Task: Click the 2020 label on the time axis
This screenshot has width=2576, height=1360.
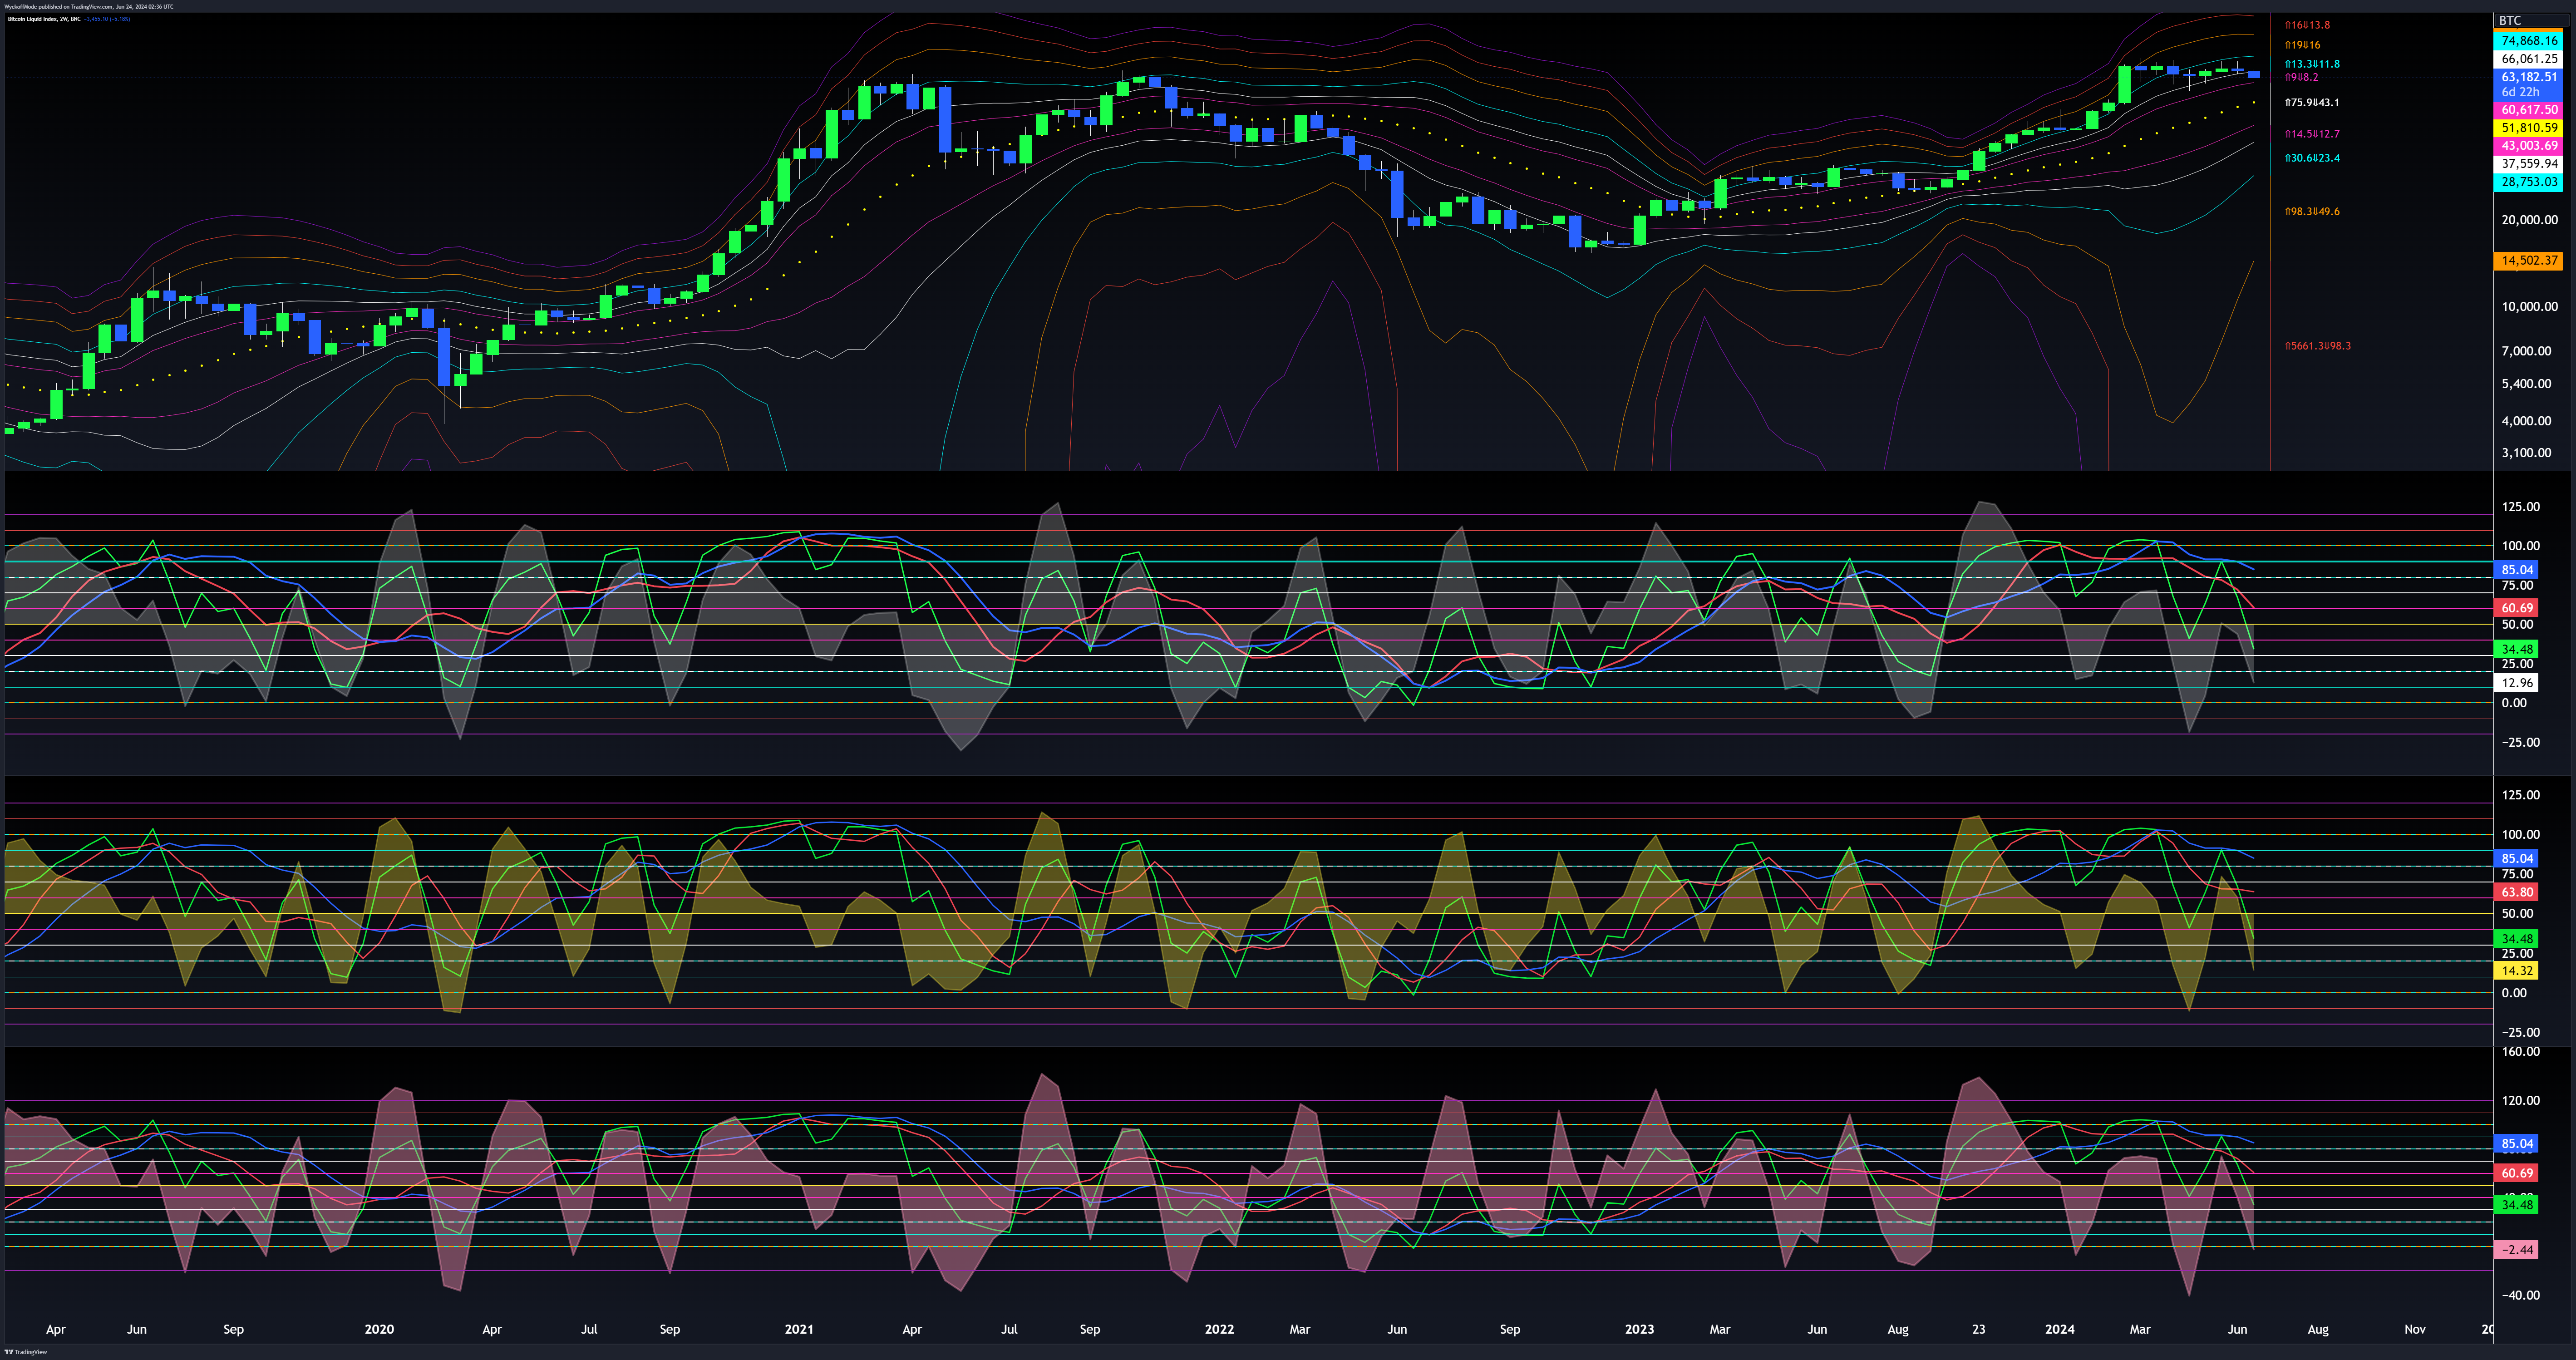Action: (x=379, y=1330)
